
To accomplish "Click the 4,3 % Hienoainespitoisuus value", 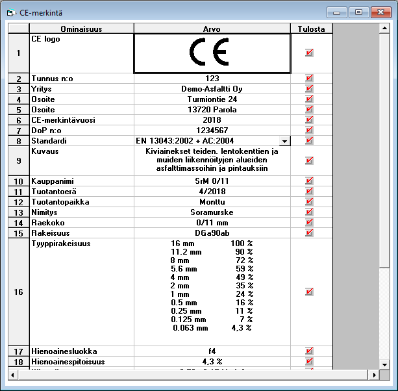I will pyautogui.click(x=212, y=362).
